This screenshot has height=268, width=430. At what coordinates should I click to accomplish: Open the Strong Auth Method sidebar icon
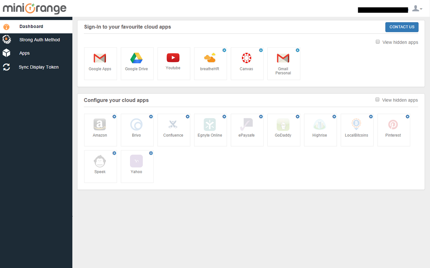pos(6,40)
